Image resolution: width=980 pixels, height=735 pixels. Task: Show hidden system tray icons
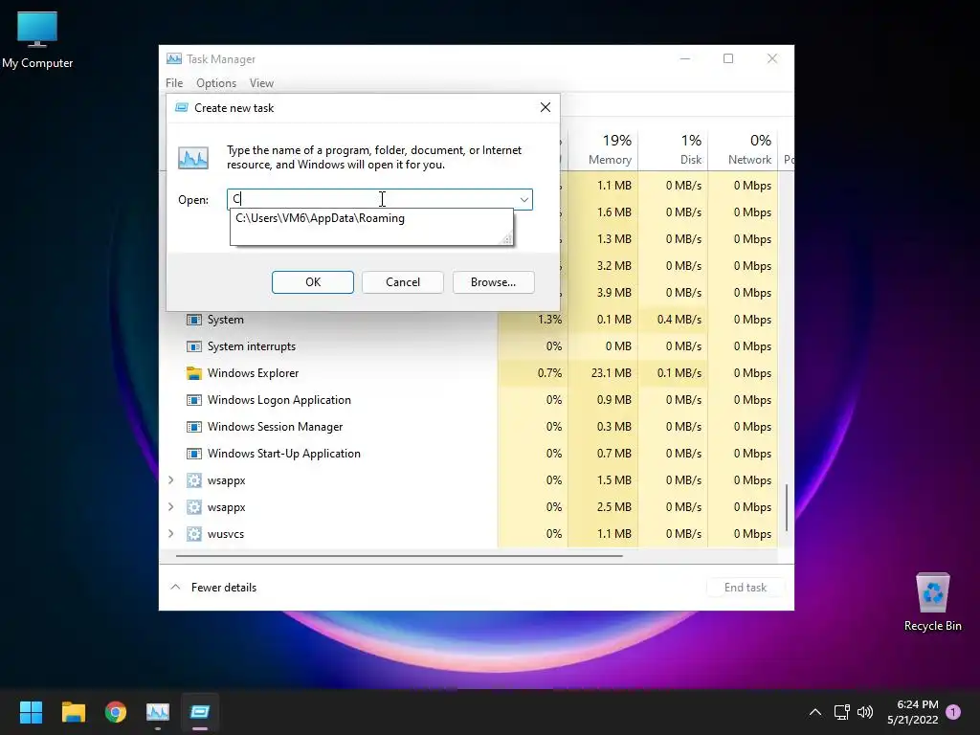point(815,712)
